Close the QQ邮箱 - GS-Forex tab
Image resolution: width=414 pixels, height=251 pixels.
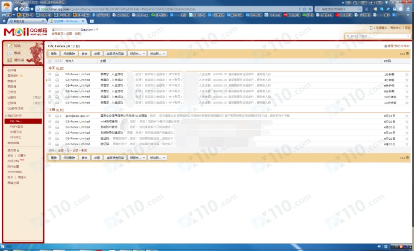83,21
